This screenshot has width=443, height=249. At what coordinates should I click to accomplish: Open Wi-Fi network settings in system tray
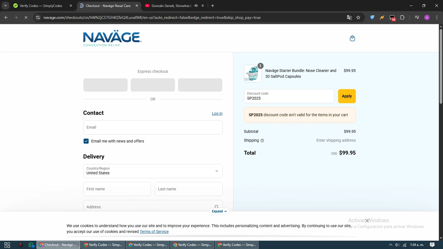tap(405, 245)
